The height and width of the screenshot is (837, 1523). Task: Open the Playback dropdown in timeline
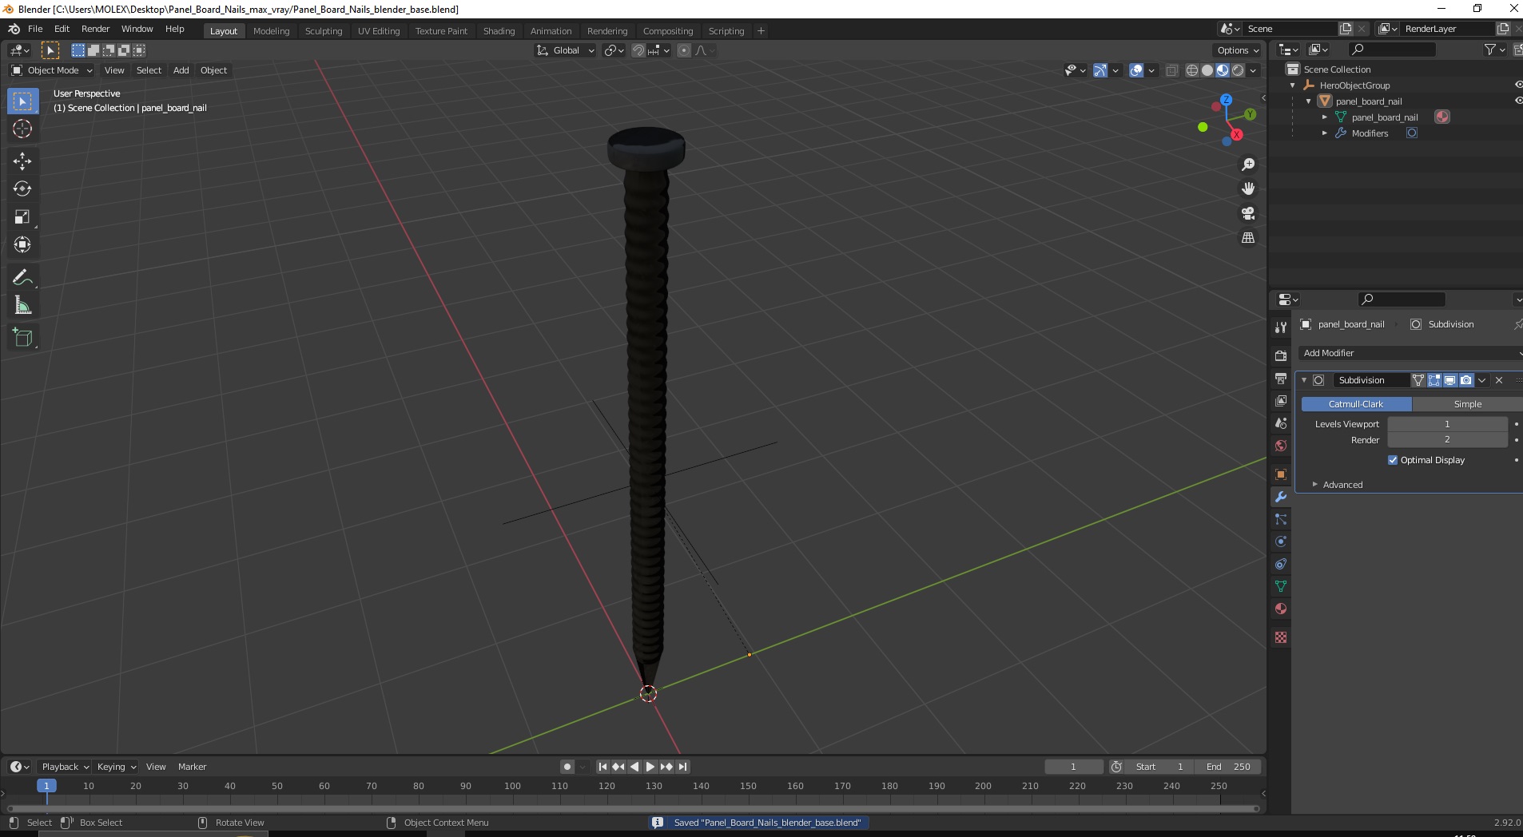(65, 767)
